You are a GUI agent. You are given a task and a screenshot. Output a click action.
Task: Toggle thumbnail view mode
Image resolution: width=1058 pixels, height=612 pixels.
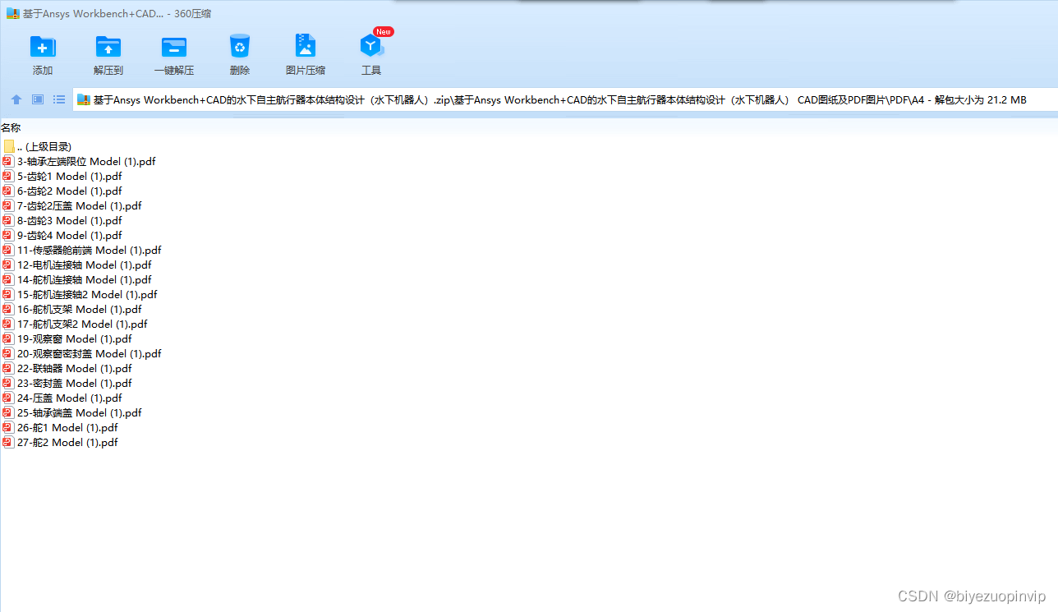click(x=37, y=99)
